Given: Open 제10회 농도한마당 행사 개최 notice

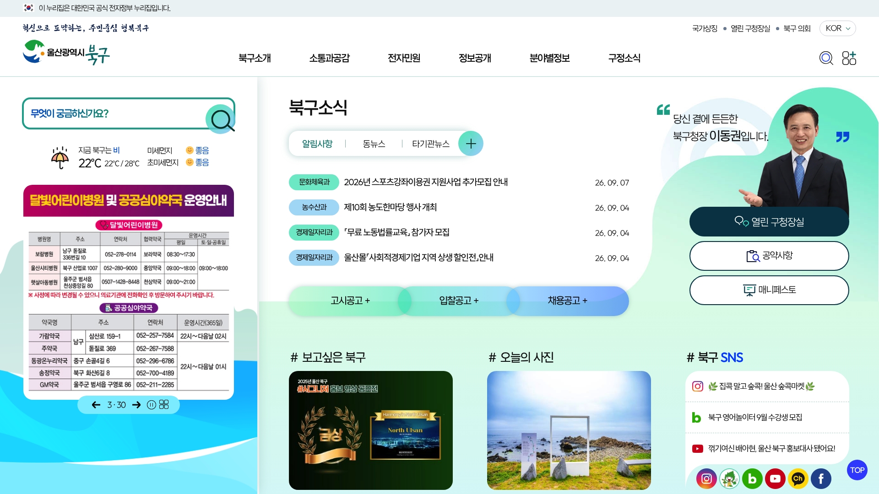Looking at the screenshot, I should click(390, 207).
